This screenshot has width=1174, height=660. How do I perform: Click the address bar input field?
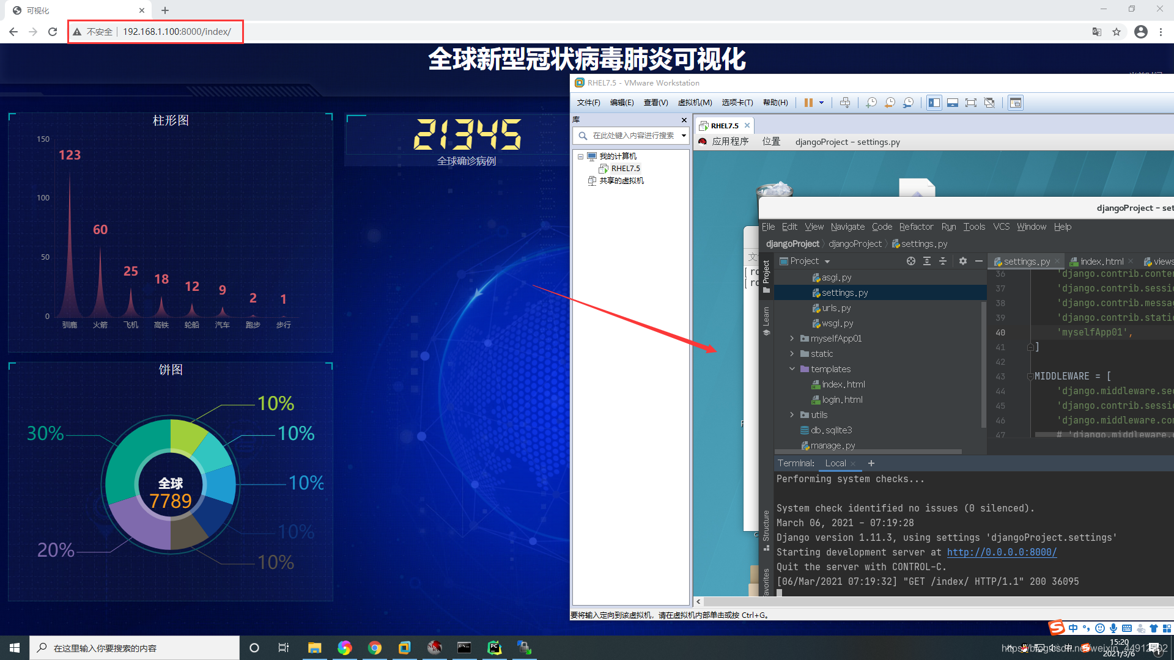(x=177, y=31)
